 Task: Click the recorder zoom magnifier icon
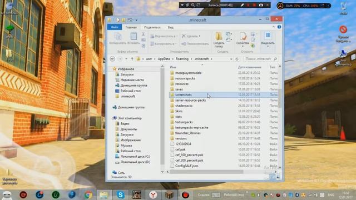pyautogui.click(x=193, y=5)
